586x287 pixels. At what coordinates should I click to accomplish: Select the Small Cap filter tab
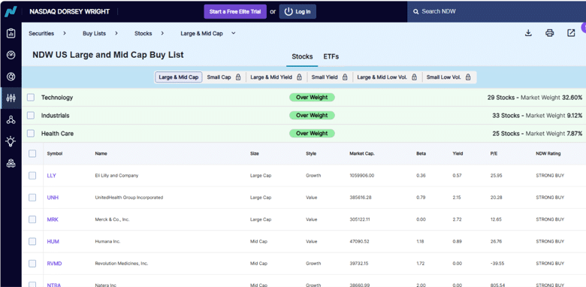click(224, 77)
